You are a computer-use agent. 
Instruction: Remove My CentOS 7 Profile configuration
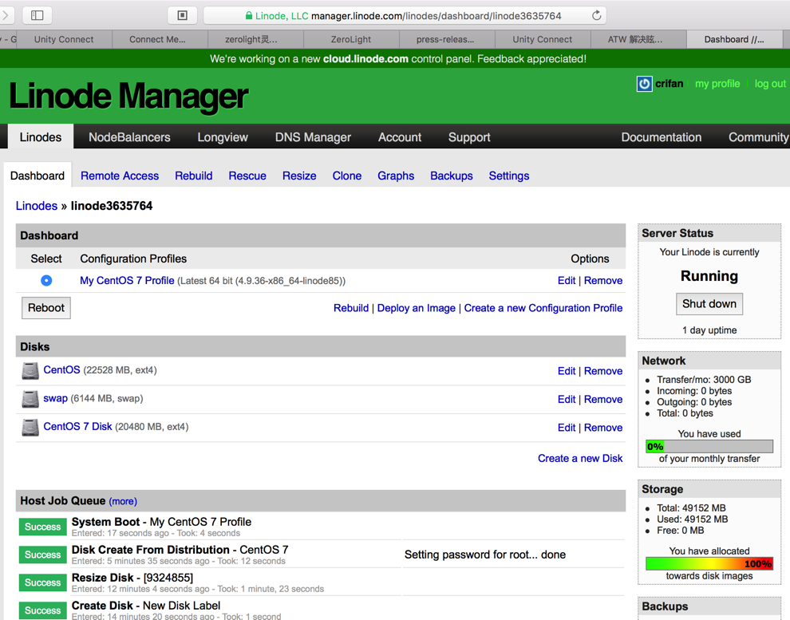[x=603, y=281]
